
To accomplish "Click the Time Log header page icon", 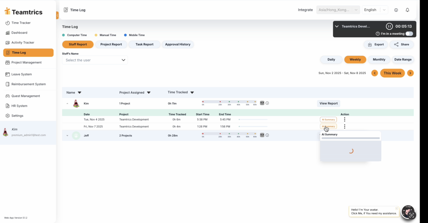I will [x=66, y=10].
